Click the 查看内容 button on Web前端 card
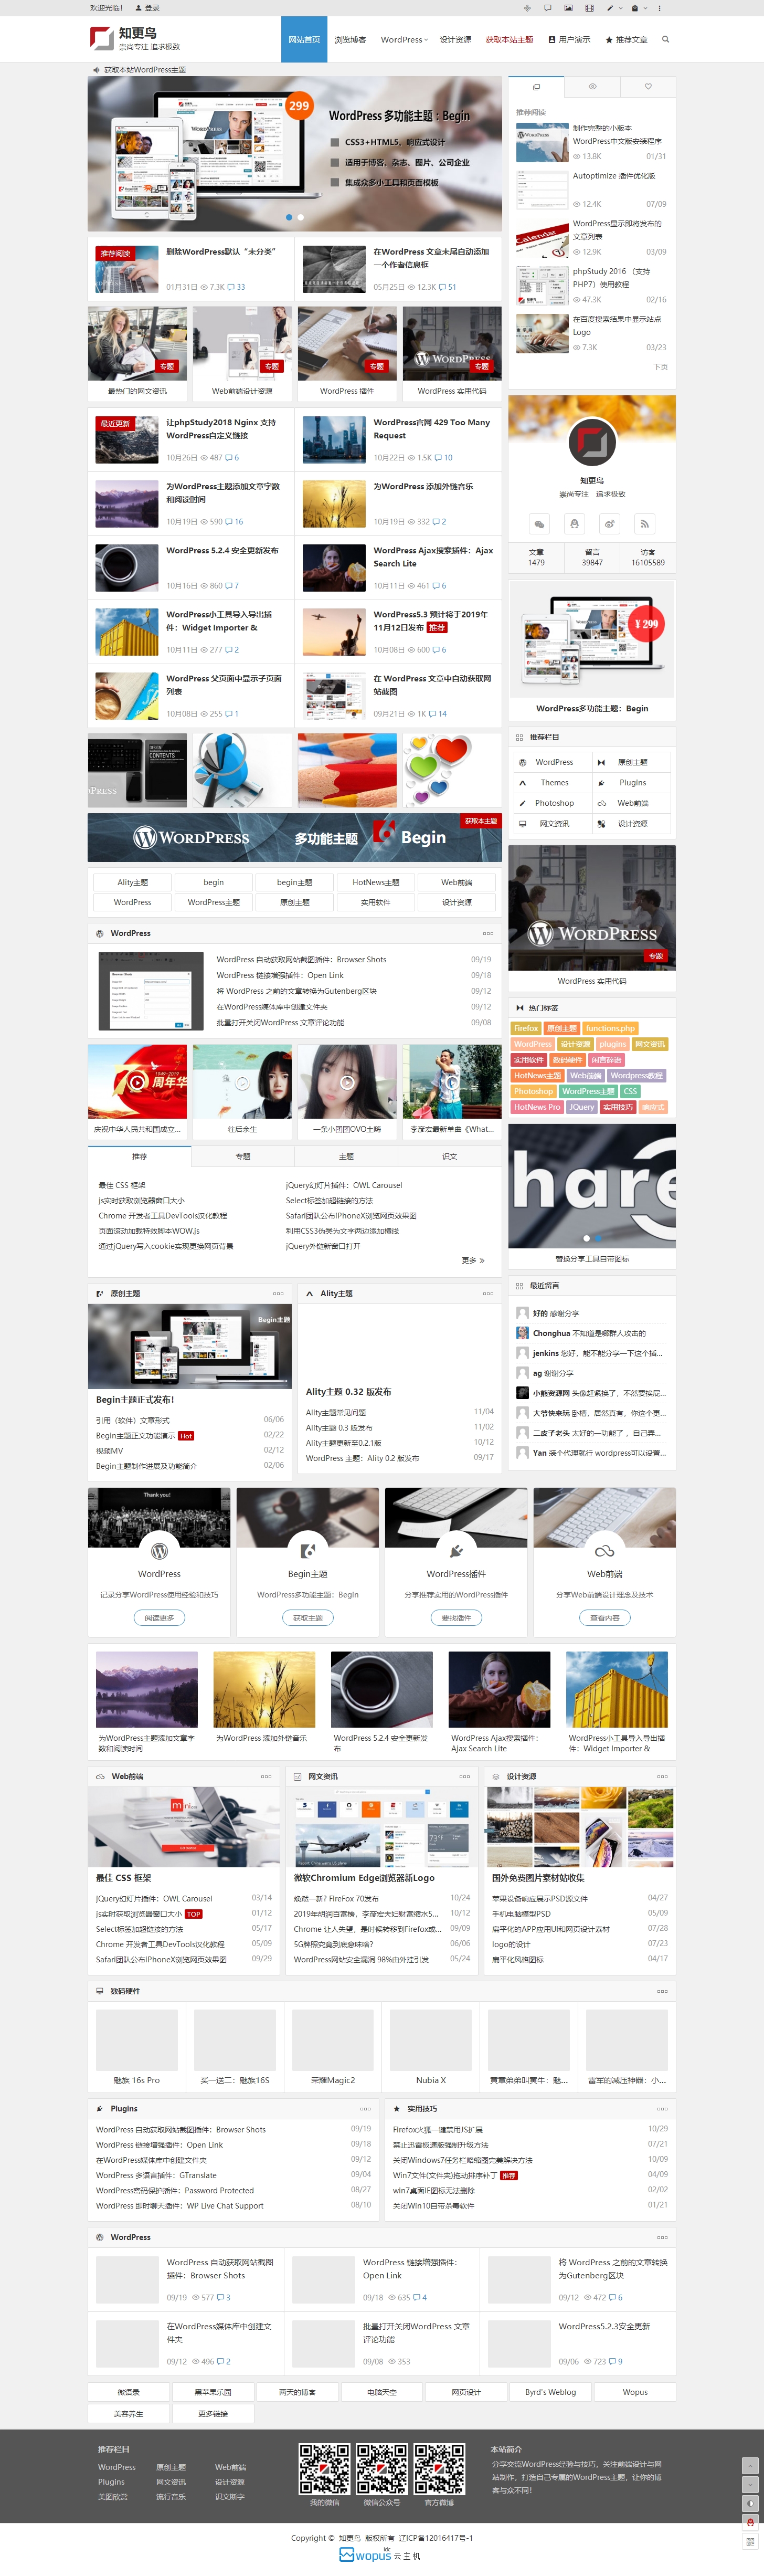Viewport: 764px width, 2576px height. (x=604, y=1617)
